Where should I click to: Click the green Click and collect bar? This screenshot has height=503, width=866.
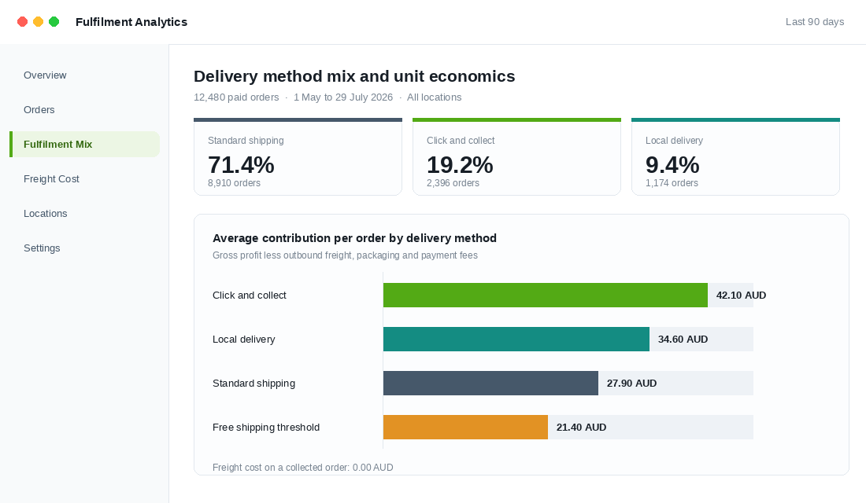click(x=545, y=295)
